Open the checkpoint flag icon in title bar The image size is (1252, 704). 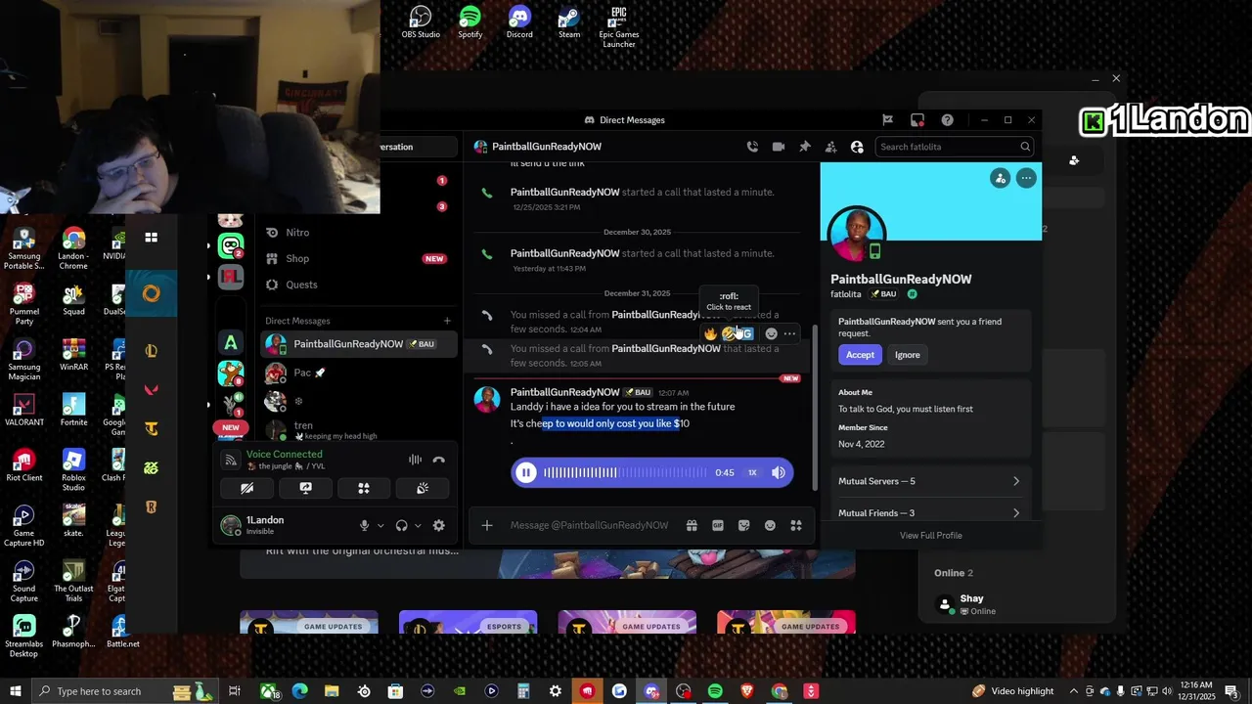(x=887, y=120)
